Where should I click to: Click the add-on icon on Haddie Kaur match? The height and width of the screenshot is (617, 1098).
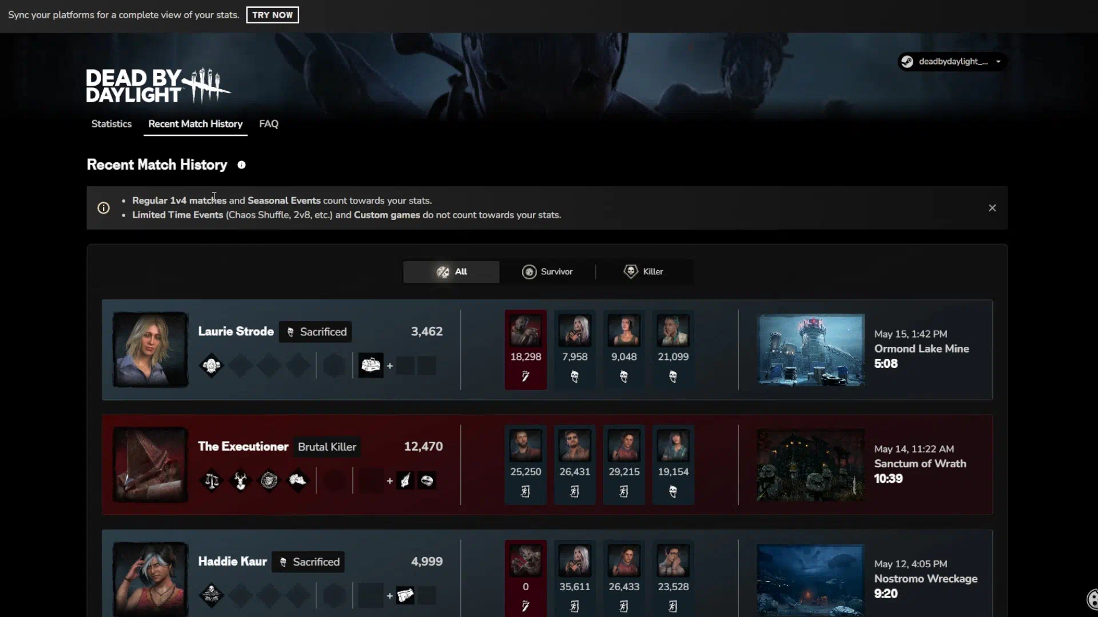[x=405, y=595]
